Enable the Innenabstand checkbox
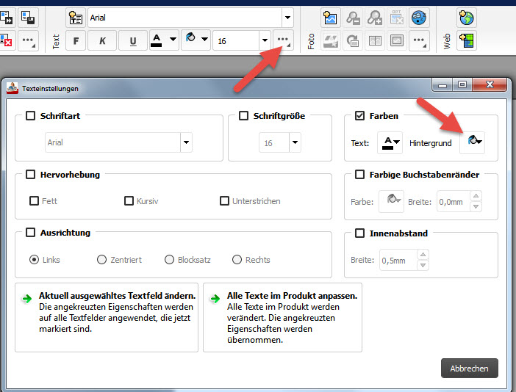This screenshot has height=392, width=516. [x=359, y=233]
